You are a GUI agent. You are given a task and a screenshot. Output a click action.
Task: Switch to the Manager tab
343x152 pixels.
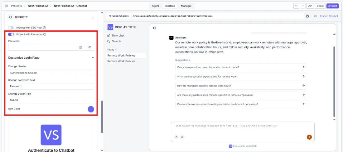[x=186, y=6]
